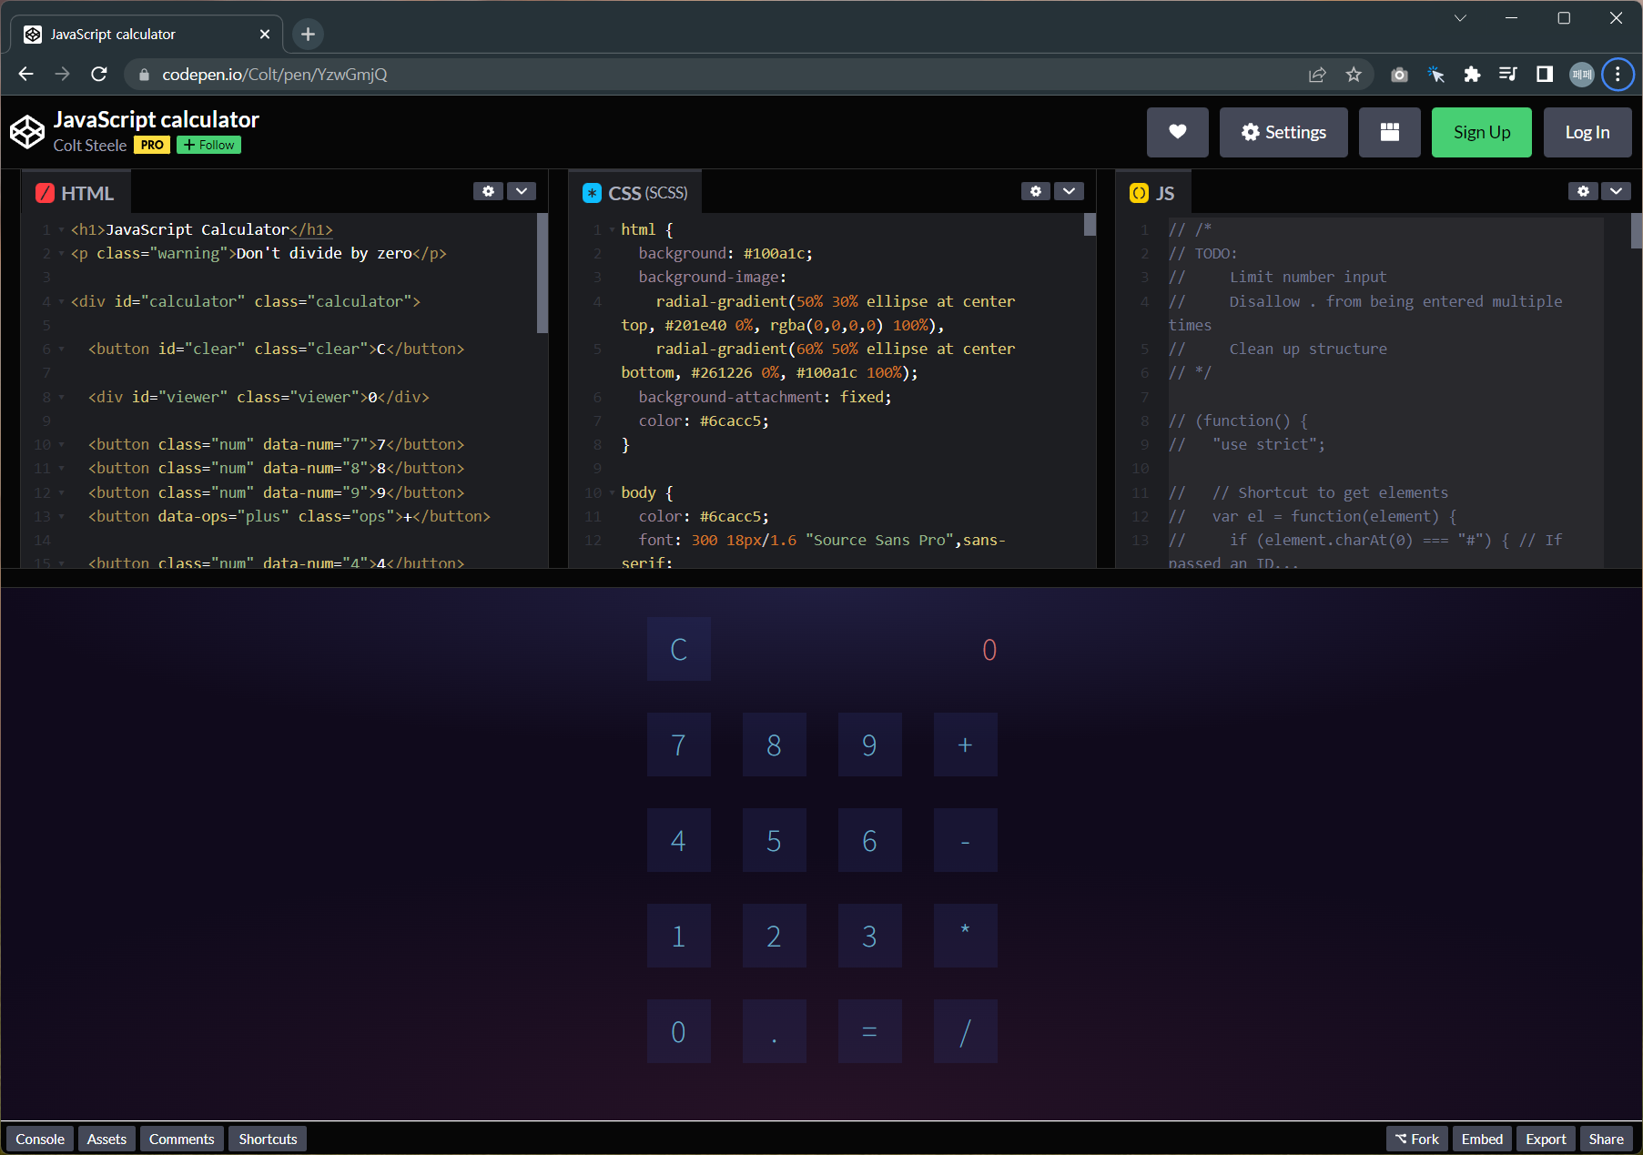Fold CSS body rule at line 10

pos(612,492)
